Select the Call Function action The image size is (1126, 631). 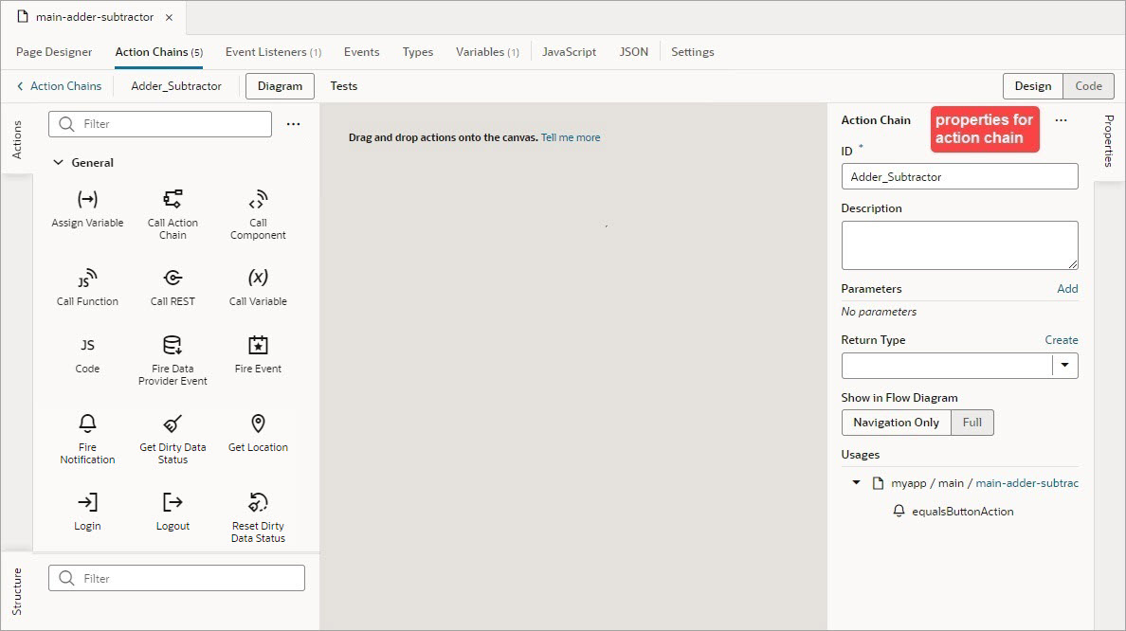(87, 288)
